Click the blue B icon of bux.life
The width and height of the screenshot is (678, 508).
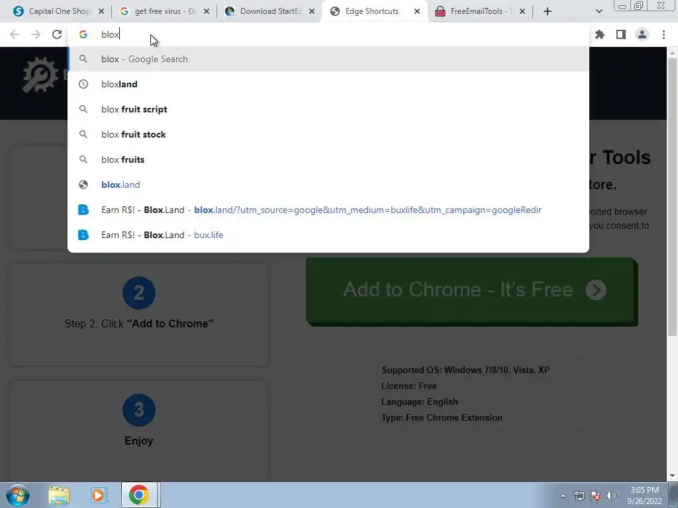tap(83, 235)
